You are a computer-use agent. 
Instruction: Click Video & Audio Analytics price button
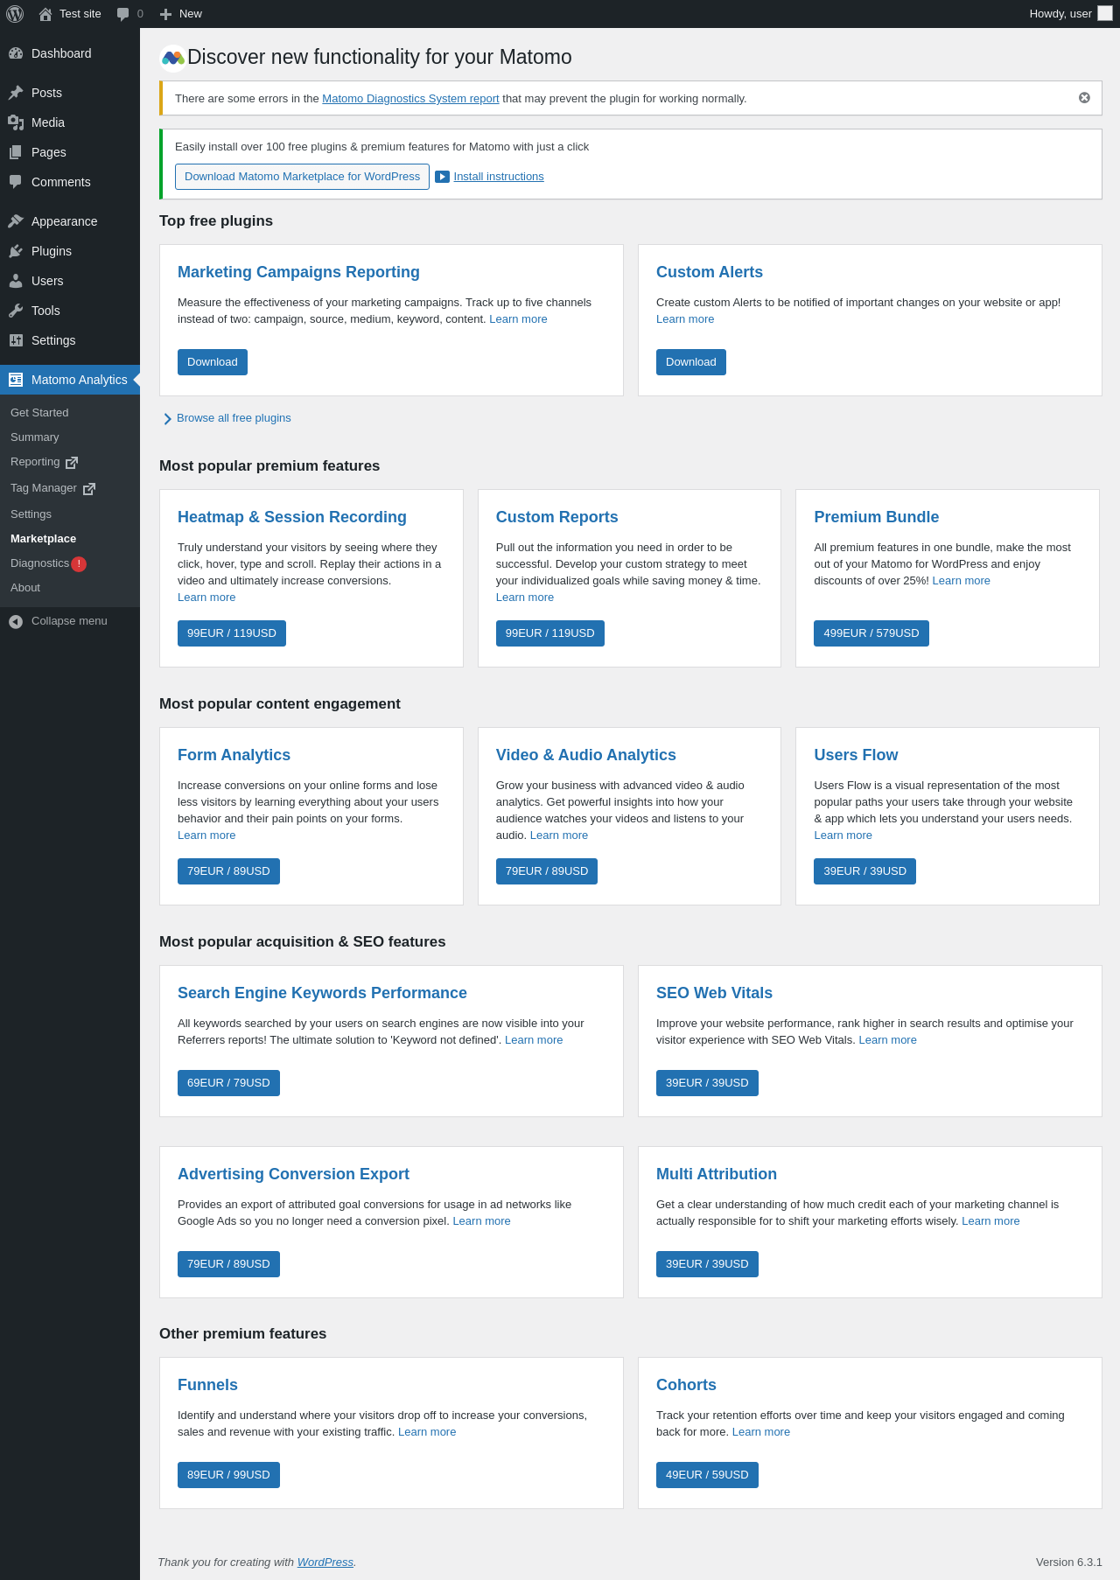(x=547, y=871)
